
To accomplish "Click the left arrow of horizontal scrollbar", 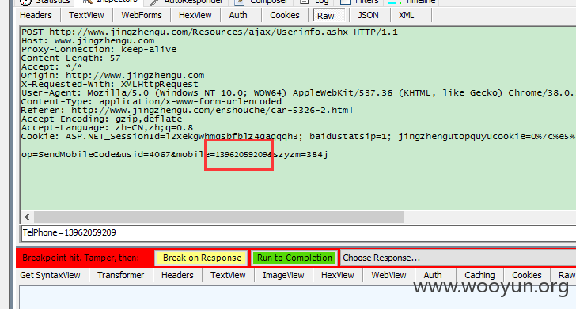I will point(27,217).
